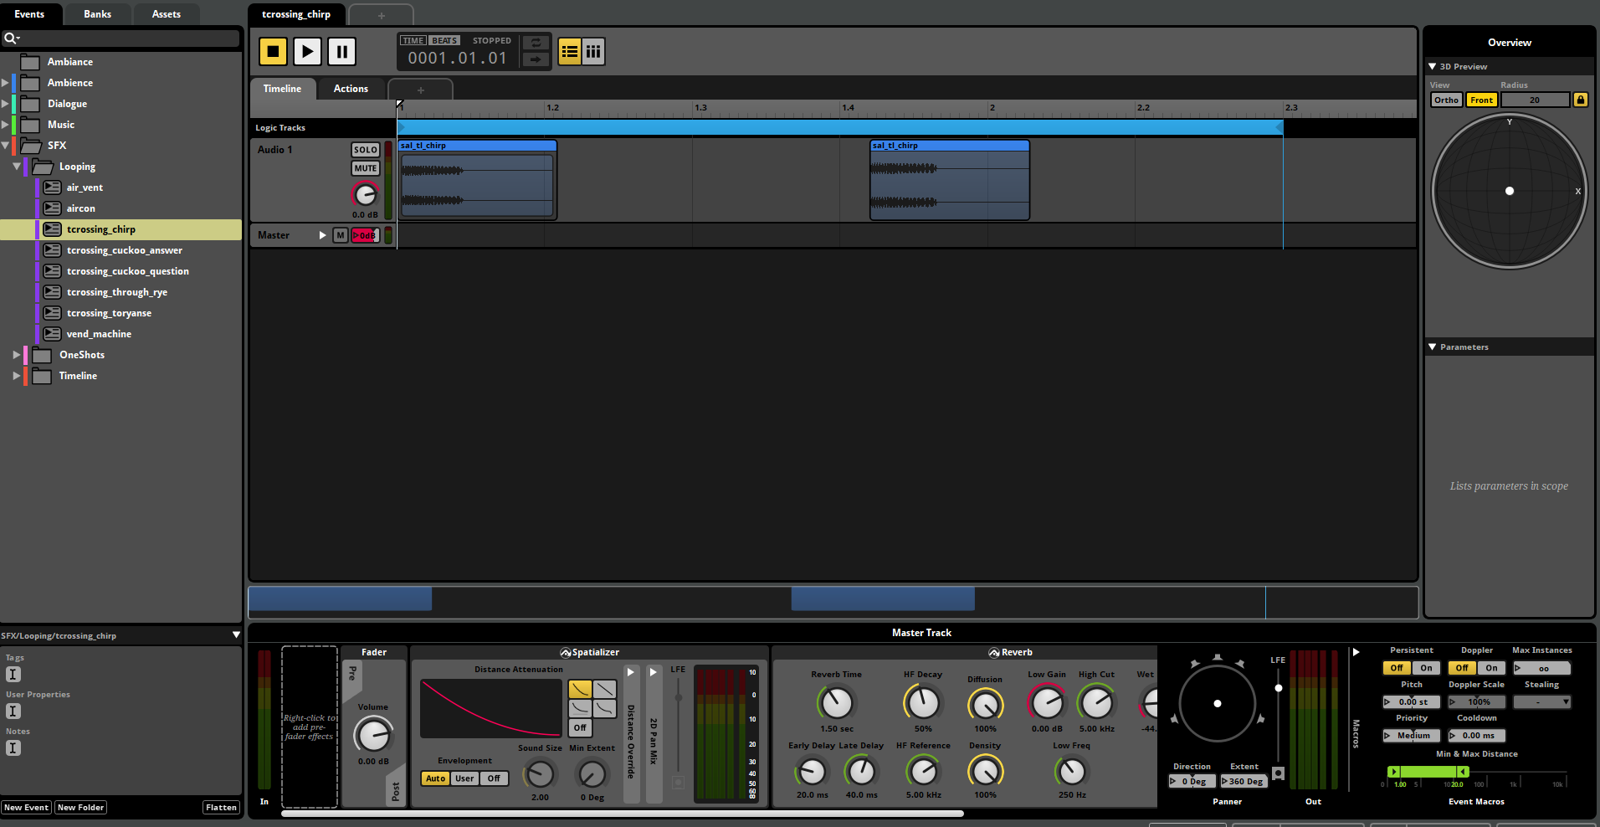Start playback with the Play button
The image size is (1600, 827).
click(x=307, y=52)
